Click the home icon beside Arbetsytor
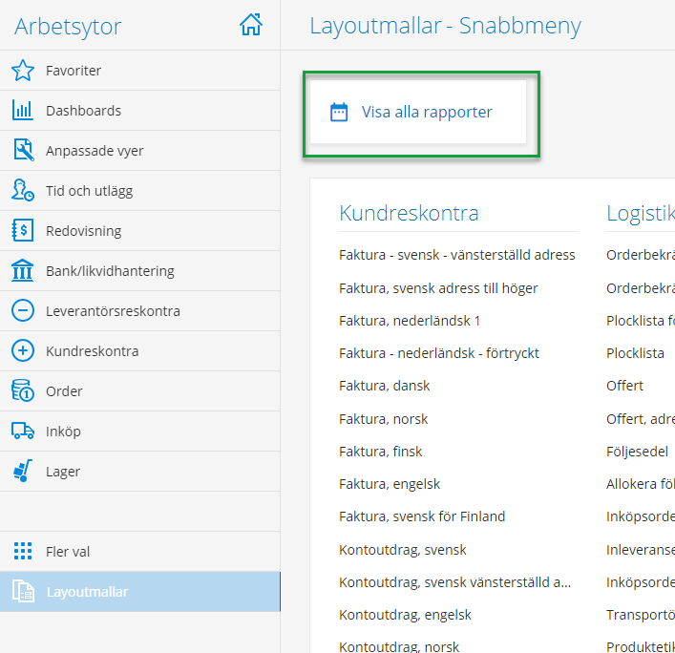 pyautogui.click(x=251, y=25)
